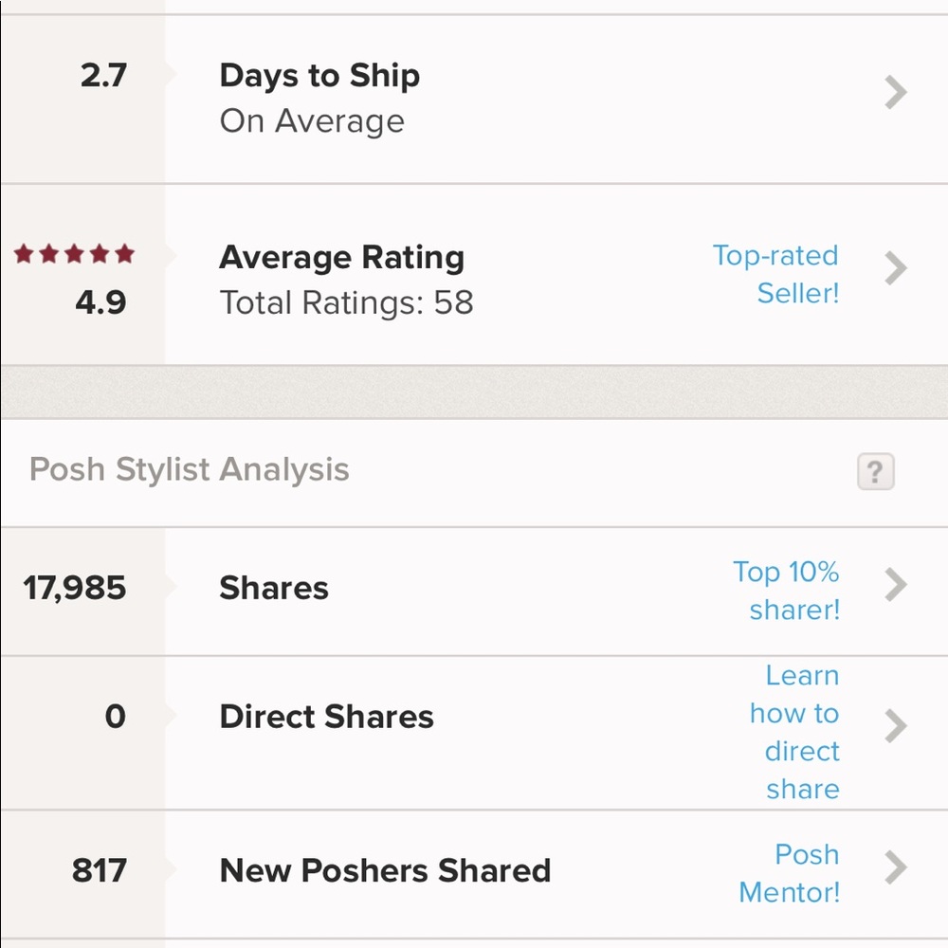Expand the Average Rating chevron arrow

(896, 269)
